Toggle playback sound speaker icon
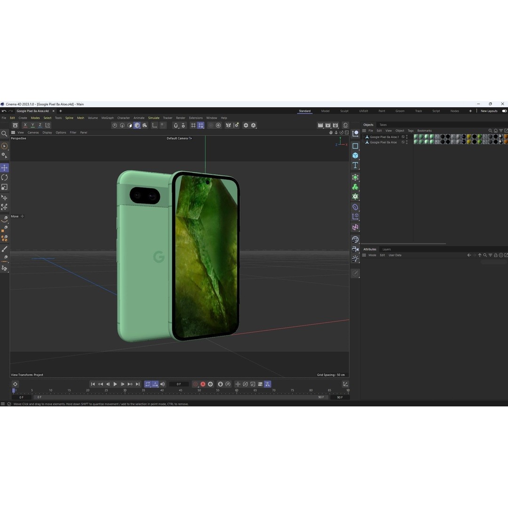This screenshot has width=508, height=508. (163, 384)
